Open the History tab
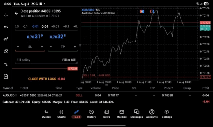 [x=92, y=114]
